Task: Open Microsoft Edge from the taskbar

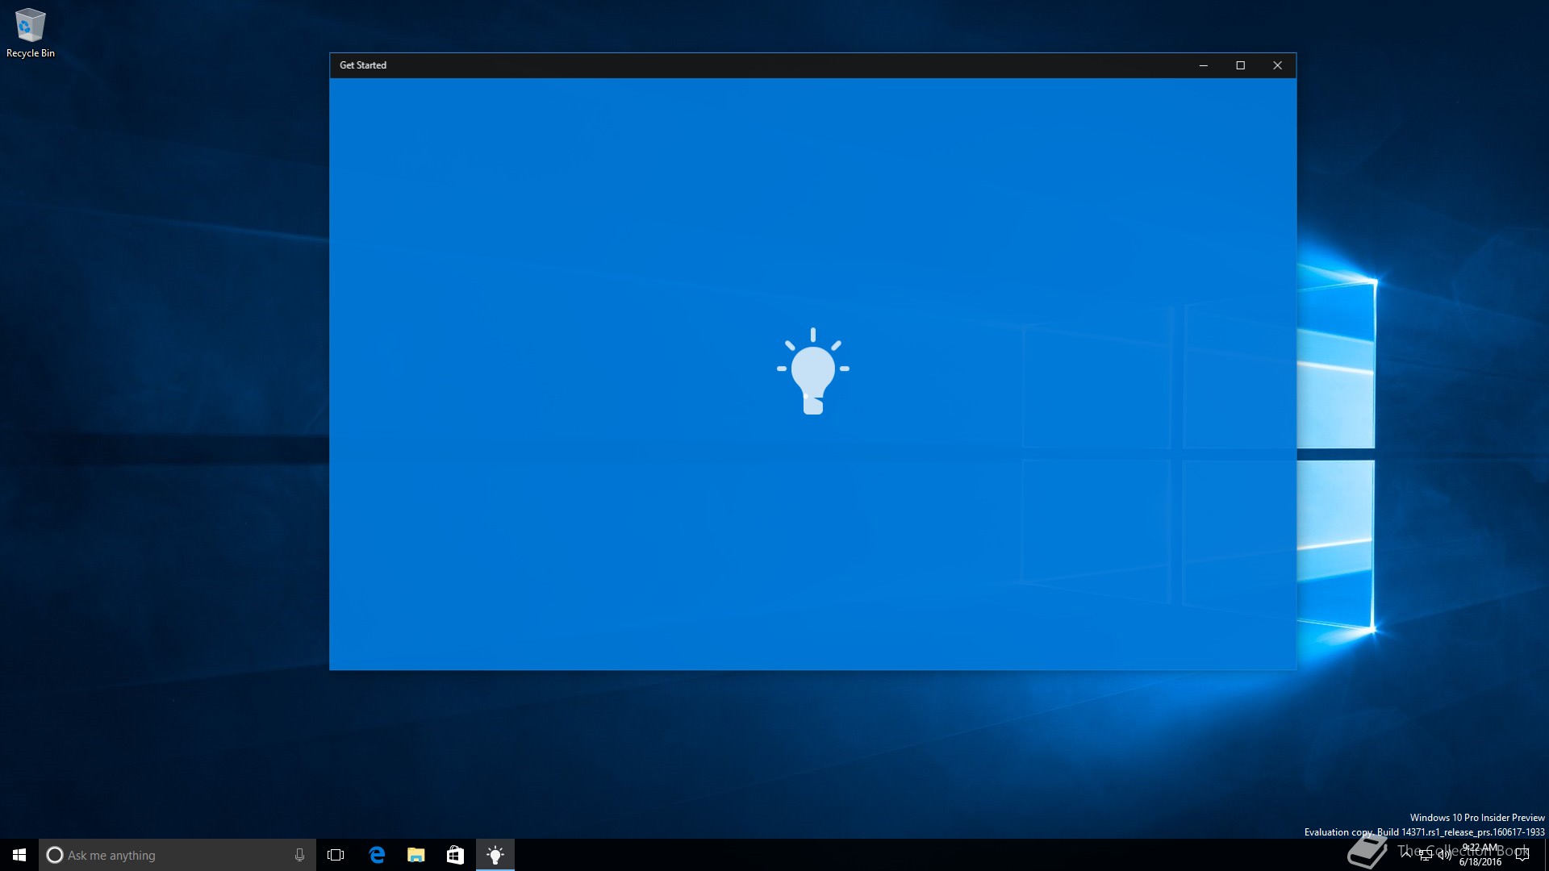Action: (377, 855)
